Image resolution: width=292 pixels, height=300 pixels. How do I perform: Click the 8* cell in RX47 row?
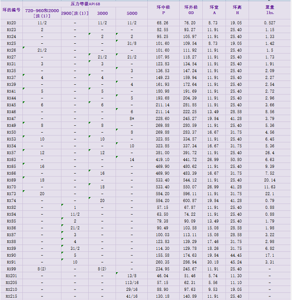coord(132,119)
